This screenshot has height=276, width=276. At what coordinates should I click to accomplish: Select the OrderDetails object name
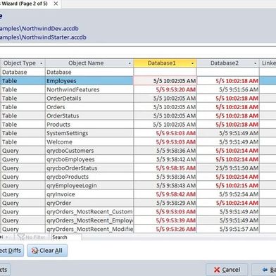(x=64, y=99)
